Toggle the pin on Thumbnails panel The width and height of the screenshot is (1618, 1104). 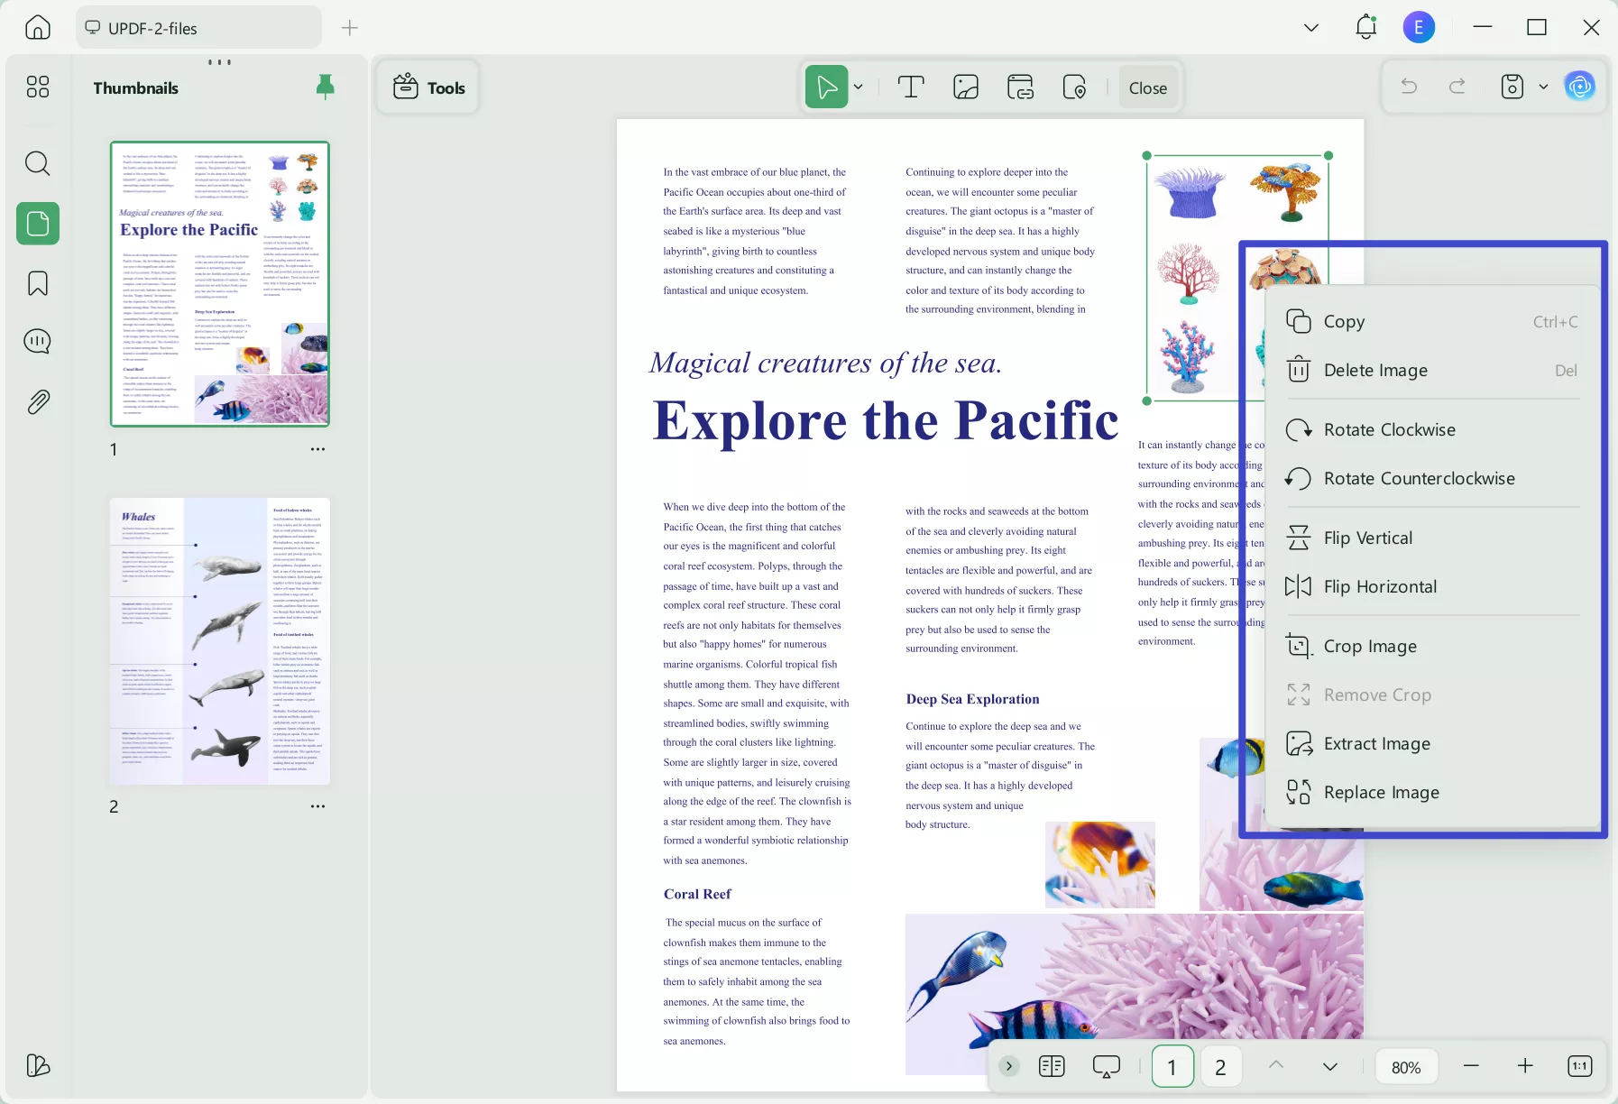coord(325,87)
